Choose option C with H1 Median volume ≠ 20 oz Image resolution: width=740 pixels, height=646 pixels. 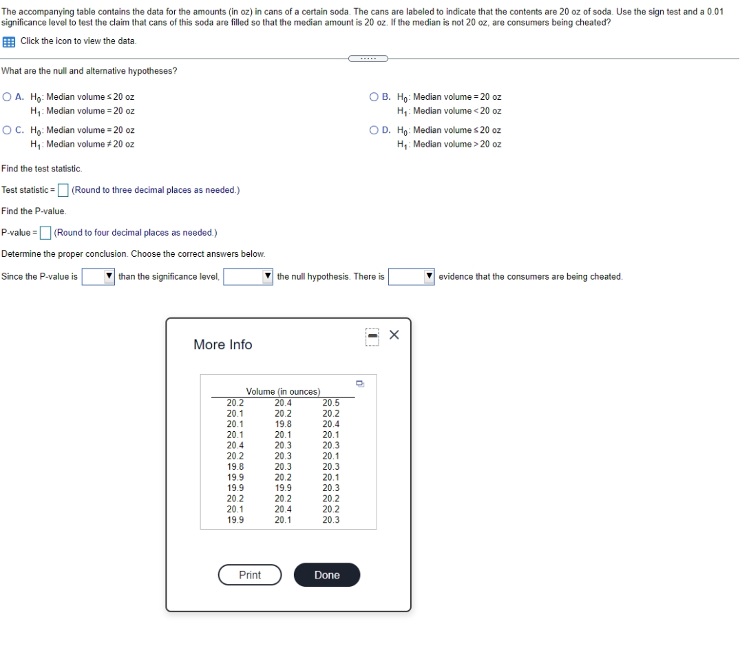click(x=7, y=130)
